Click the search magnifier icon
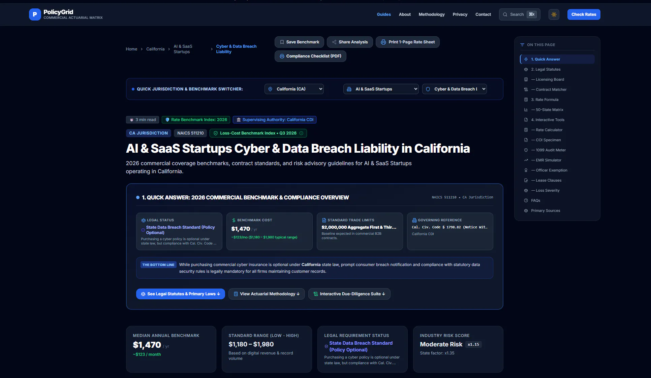651x378 pixels. [x=505, y=14]
